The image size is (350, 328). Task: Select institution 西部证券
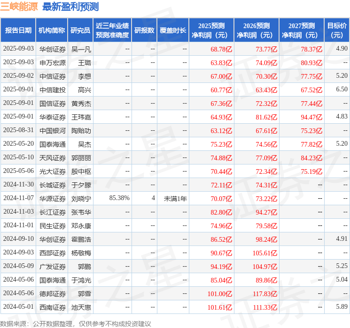(53, 253)
